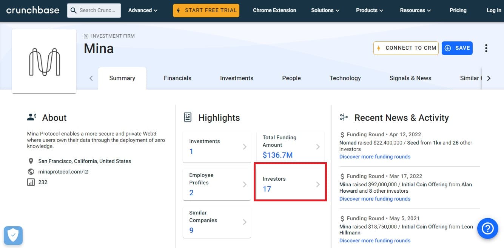Expand the Products dropdown menu

pyautogui.click(x=370, y=10)
